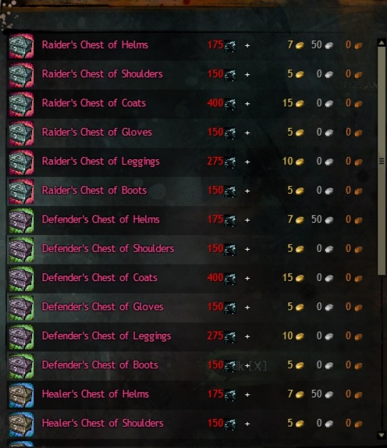The image size is (387, 448).
Task: Click the Defender's Chest of Gloves icon
Action: coord(21,307)
